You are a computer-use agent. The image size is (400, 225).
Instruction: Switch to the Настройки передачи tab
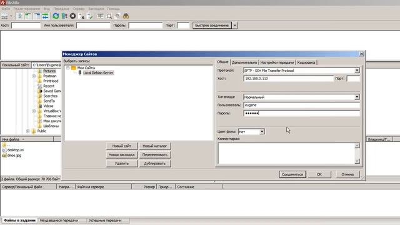(277, 62)
